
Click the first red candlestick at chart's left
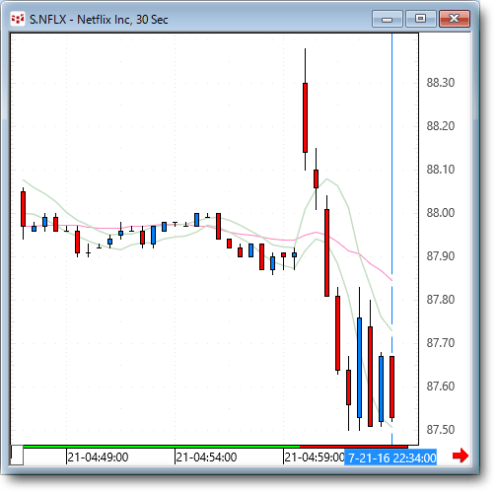coord(23,209)
